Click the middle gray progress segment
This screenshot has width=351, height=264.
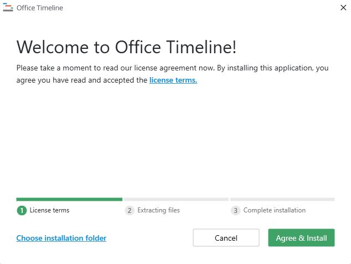tap(176, 199)
